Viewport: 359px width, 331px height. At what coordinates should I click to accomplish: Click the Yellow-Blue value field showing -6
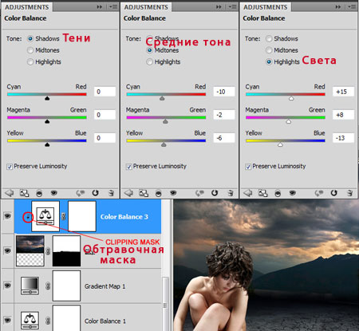(x=224, y=138)
